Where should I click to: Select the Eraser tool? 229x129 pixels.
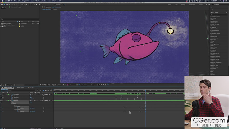pos(36,4)
